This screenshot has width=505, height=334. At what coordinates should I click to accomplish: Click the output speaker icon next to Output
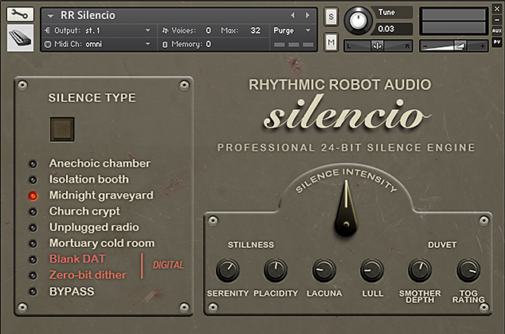[48, 30]
